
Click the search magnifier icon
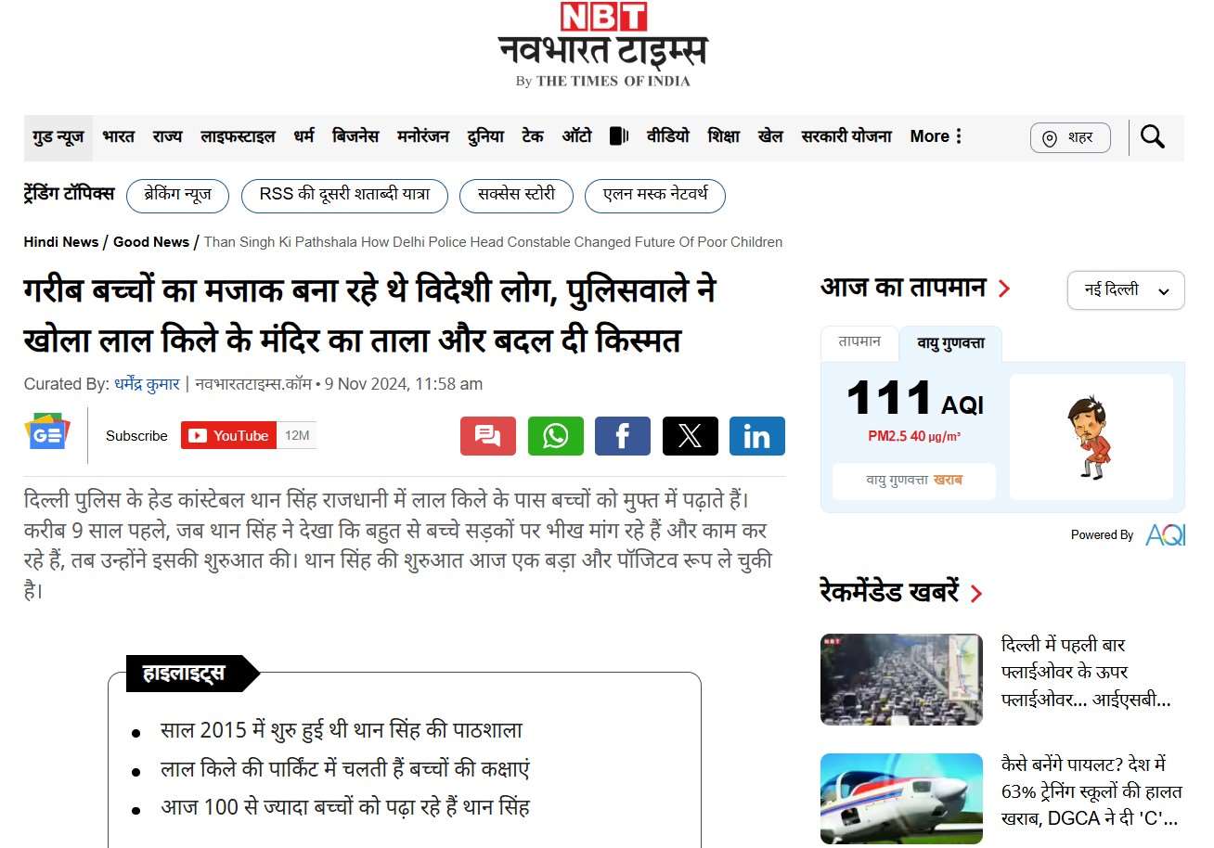click(1153, 136)
